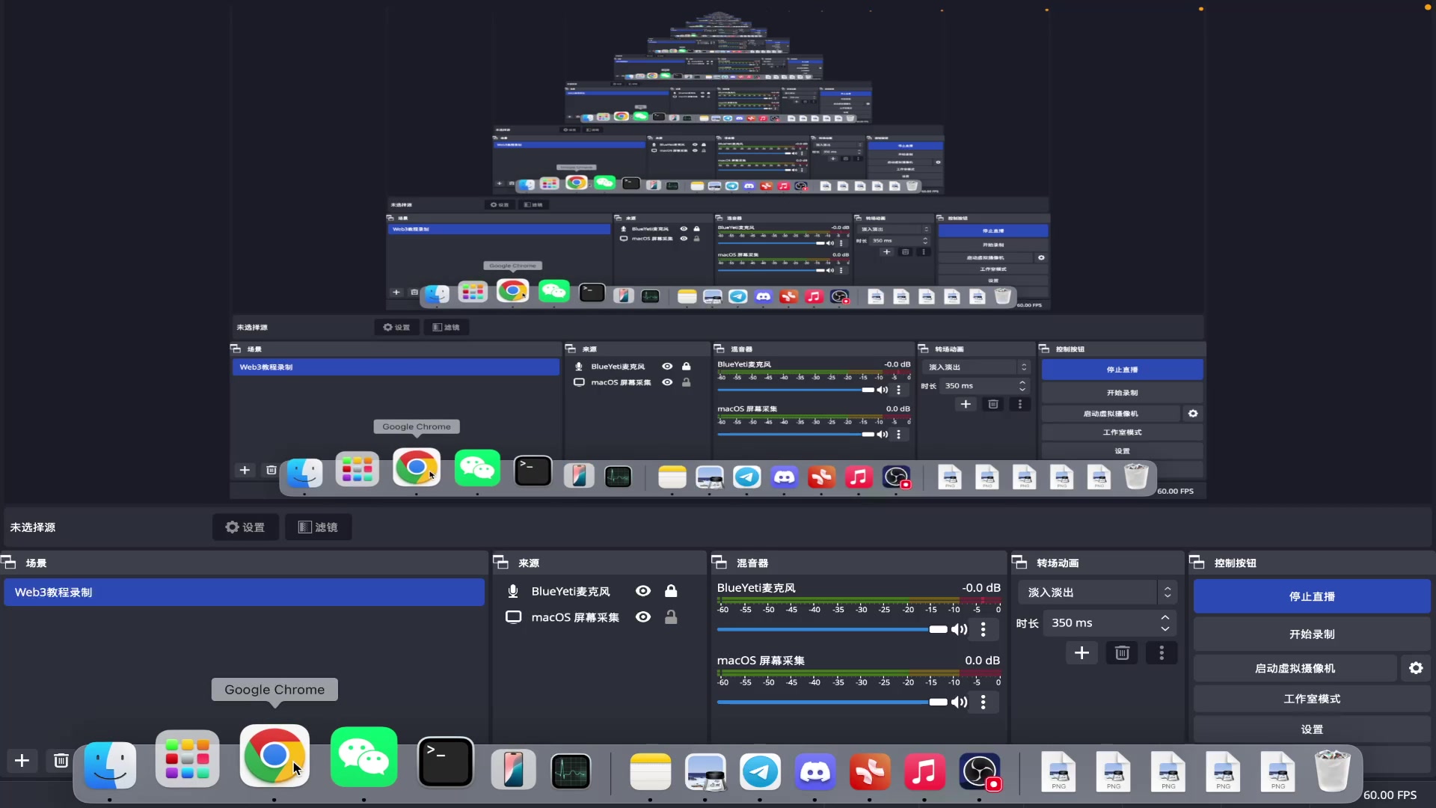Open Notes app in the dock

(651, 772)
